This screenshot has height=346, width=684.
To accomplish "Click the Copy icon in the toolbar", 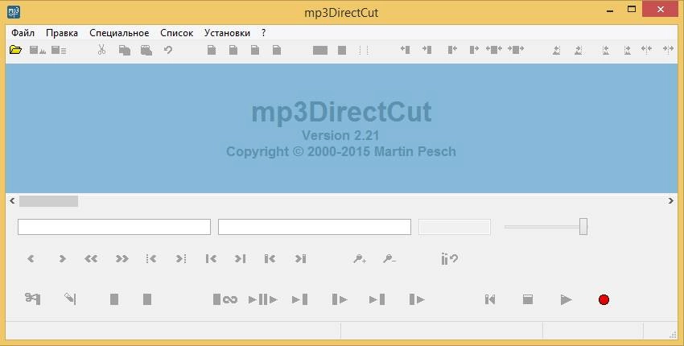I will coord(124,50).
